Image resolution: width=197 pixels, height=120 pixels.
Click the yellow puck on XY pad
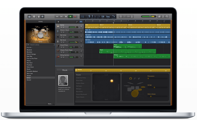point(112,81)
